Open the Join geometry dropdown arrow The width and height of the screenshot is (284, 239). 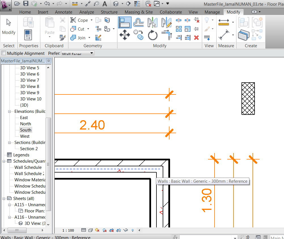click(x=89, y=38)
